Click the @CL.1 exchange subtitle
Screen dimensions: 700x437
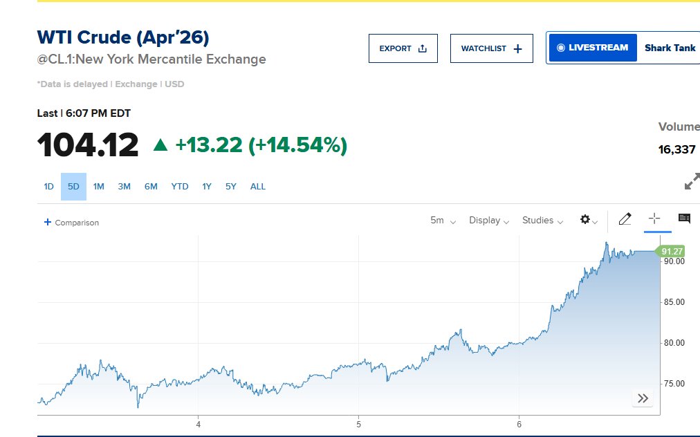pos(151,59)
